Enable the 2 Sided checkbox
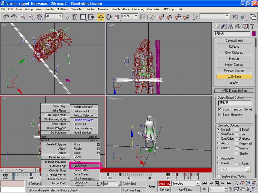Image resolution: width=258 pixels, height=193 pixels. click(236, 130)
